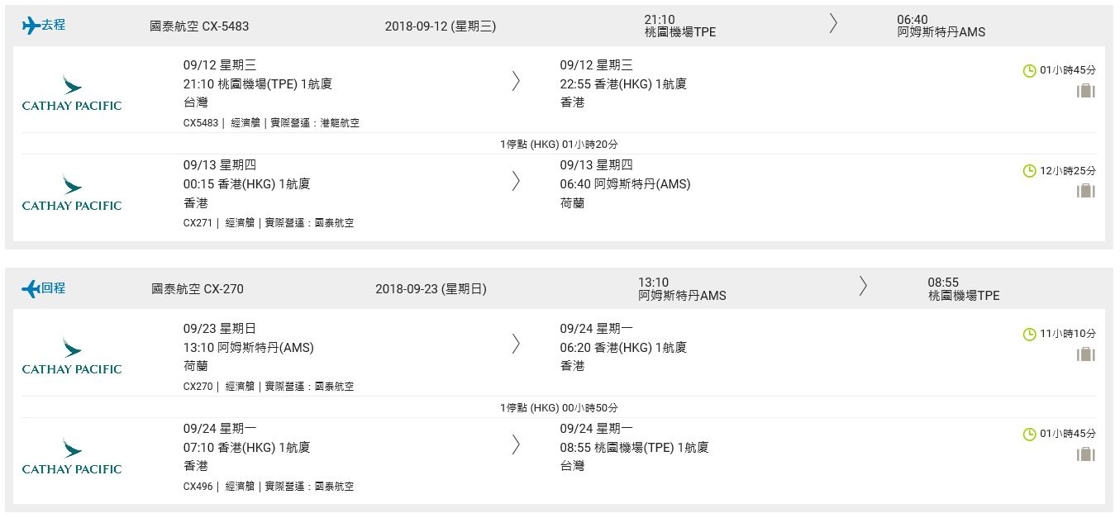Image resolution: width=1120 pixels, height=518 pixels.
Task: Click the 1停點 (HKG) 01小時20分 layover text
Action: pyautogui.click(x=559, y=144)
